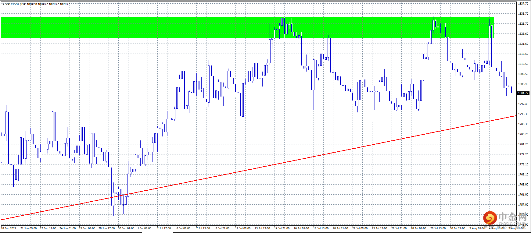Viewport: 531px width, 233px height.
Task: Click the 8 Jul 21:00 time label
Action: [x=222, y=228]
